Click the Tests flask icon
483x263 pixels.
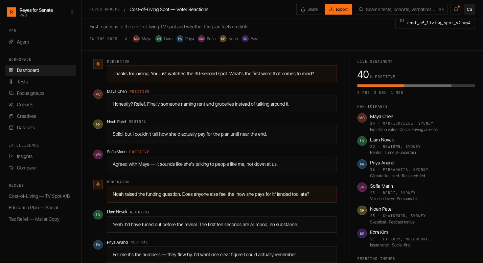(x=11, y=82)
